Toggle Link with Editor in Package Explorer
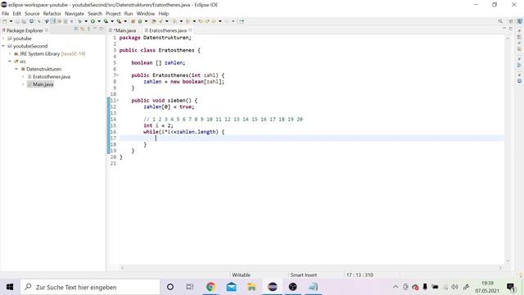Viewport: 524px width, 295px height. [82, 29]
